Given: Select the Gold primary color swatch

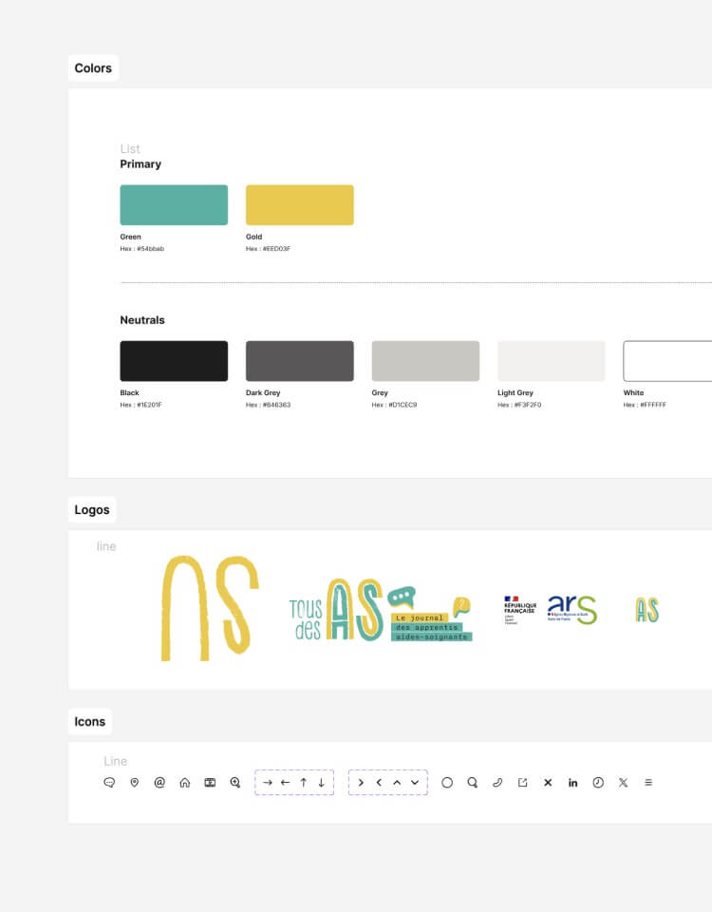Looking at the screenshot, I should [300, 205].
